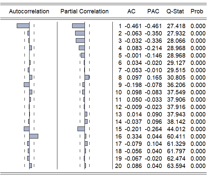Select the AC column header
Viewport: 209px width, 177px height.
click(x=132, y=11)
